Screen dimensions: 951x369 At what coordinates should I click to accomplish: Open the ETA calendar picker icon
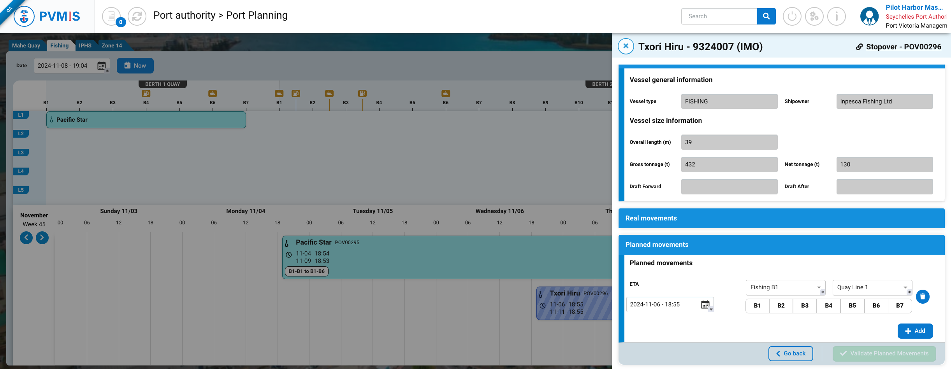pyautogui.click(x=705, y=304)
